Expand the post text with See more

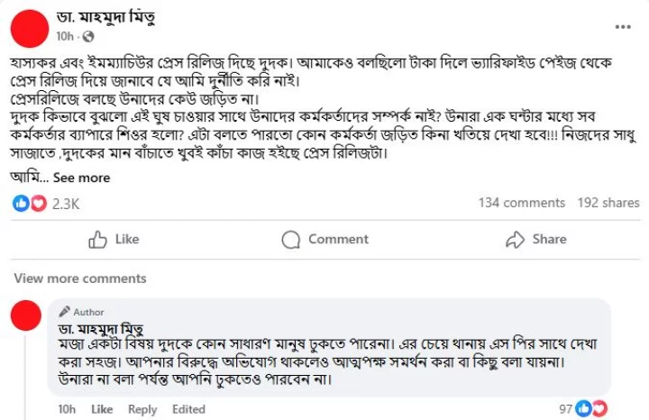pos(81,178)
